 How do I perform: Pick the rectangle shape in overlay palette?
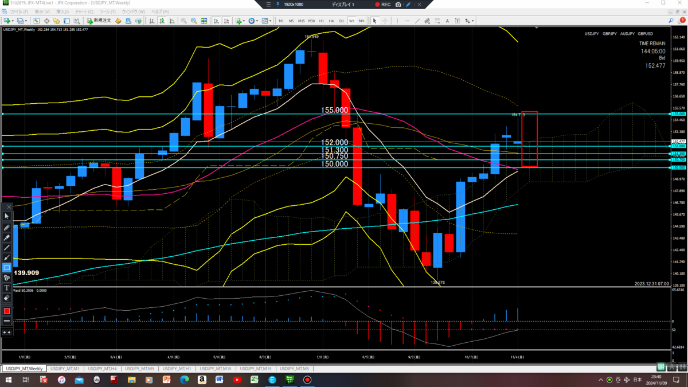pyautogui.click(x=7, y=267)
